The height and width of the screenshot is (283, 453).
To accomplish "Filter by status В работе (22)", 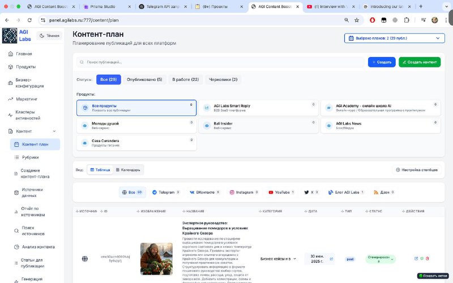I will tap(186, 79).
